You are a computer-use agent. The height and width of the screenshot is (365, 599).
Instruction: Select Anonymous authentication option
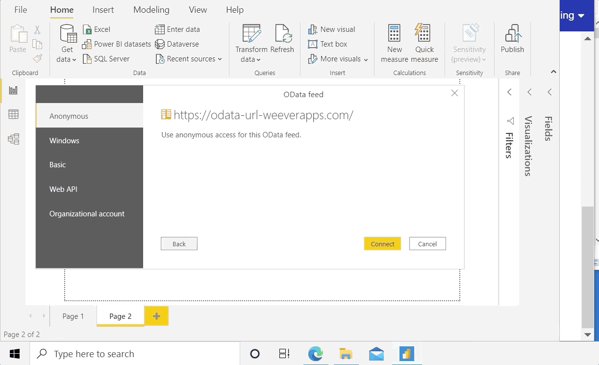pyautogui.click(x=89, y=116)
